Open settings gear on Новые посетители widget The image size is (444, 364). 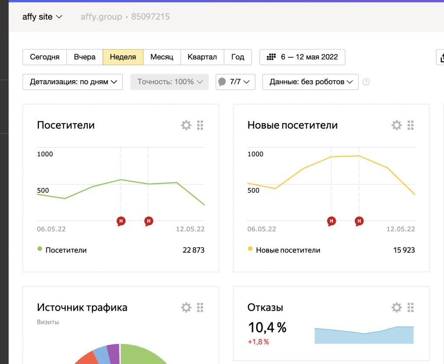(x=396, y=125)
